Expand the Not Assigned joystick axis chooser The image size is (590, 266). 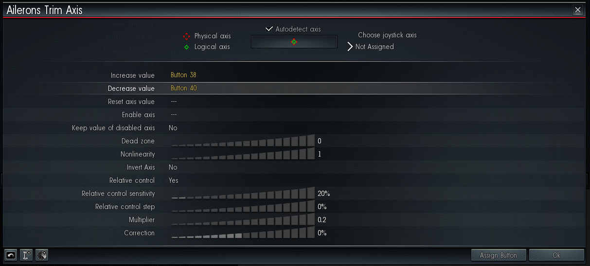point(371,47)
